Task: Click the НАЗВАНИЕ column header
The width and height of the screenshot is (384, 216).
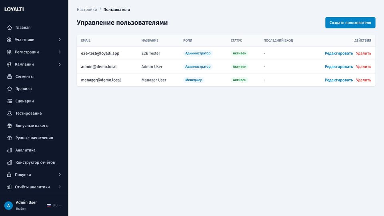Action: coord(150,40)
